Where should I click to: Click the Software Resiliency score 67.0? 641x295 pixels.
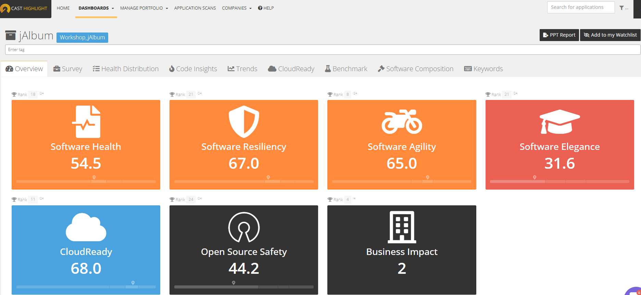(x=244, y=163)
